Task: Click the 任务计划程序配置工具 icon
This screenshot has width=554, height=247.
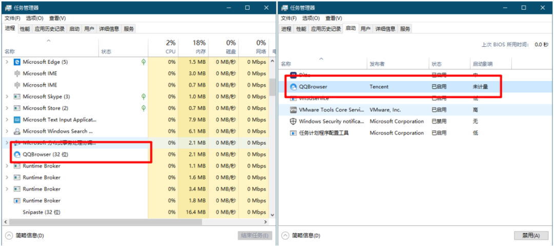Action: [293, 133]
